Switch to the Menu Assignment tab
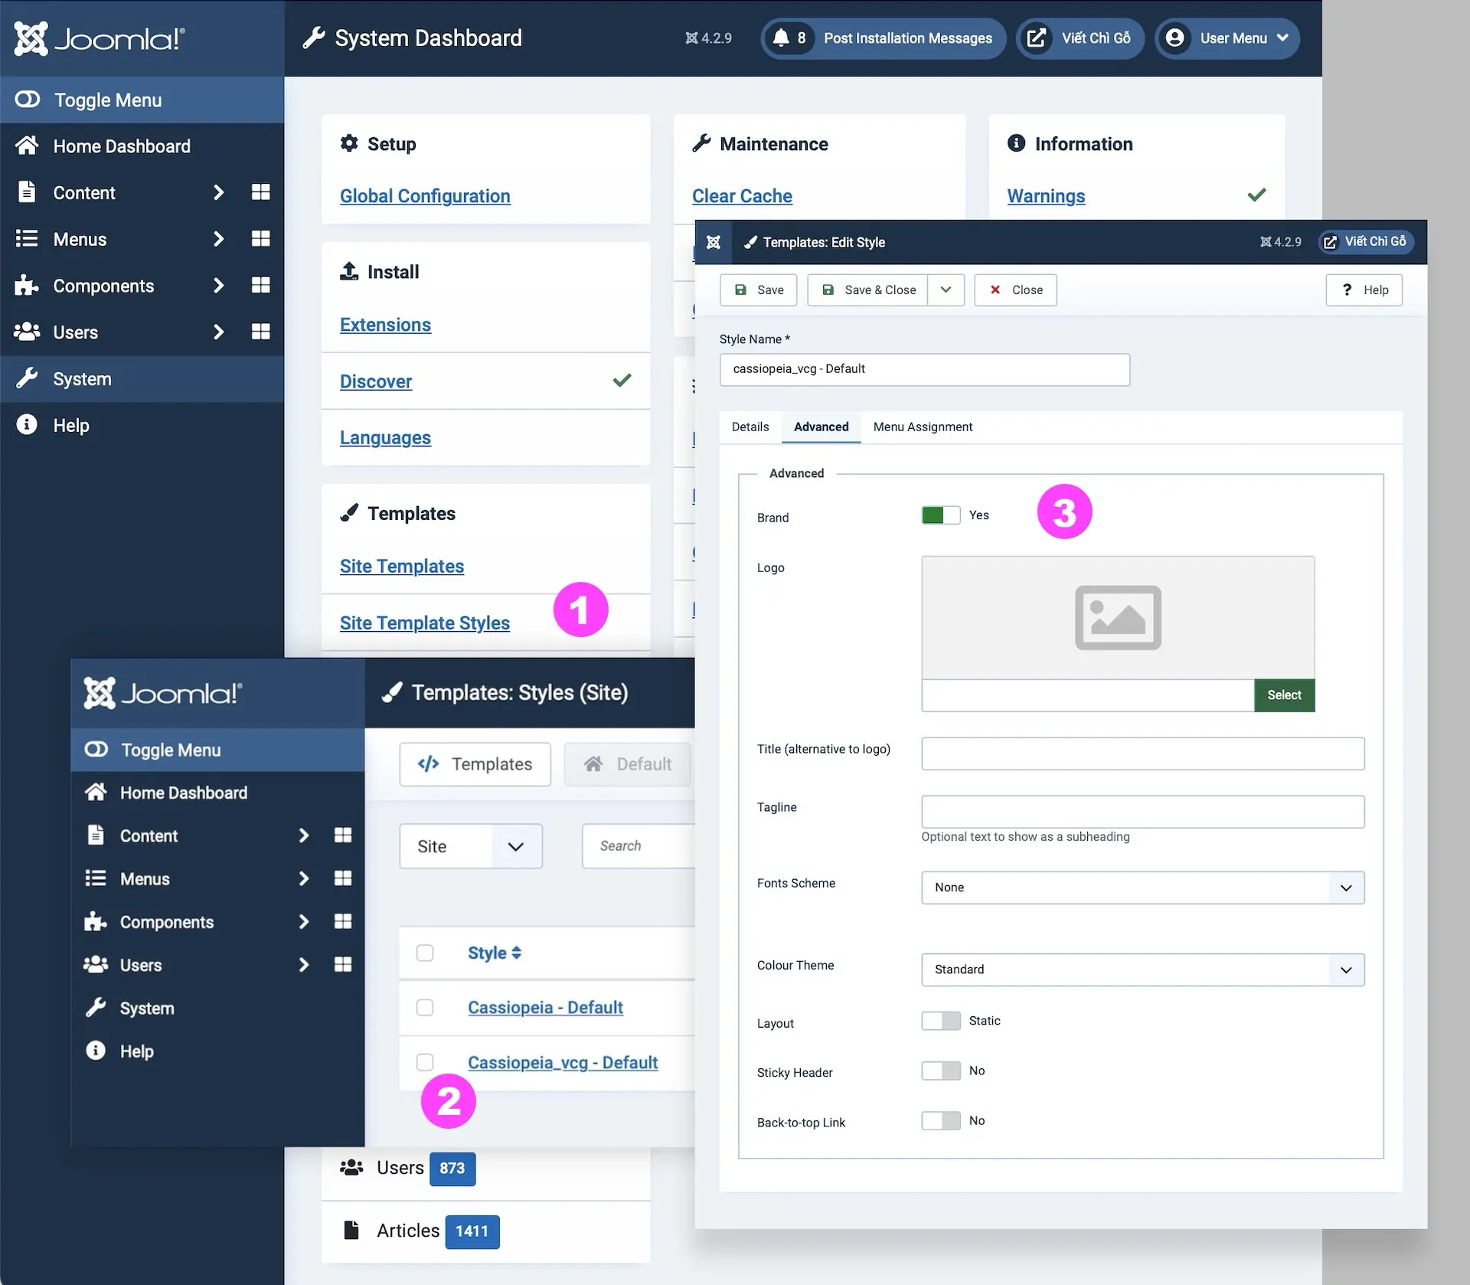 pos(922,427)
